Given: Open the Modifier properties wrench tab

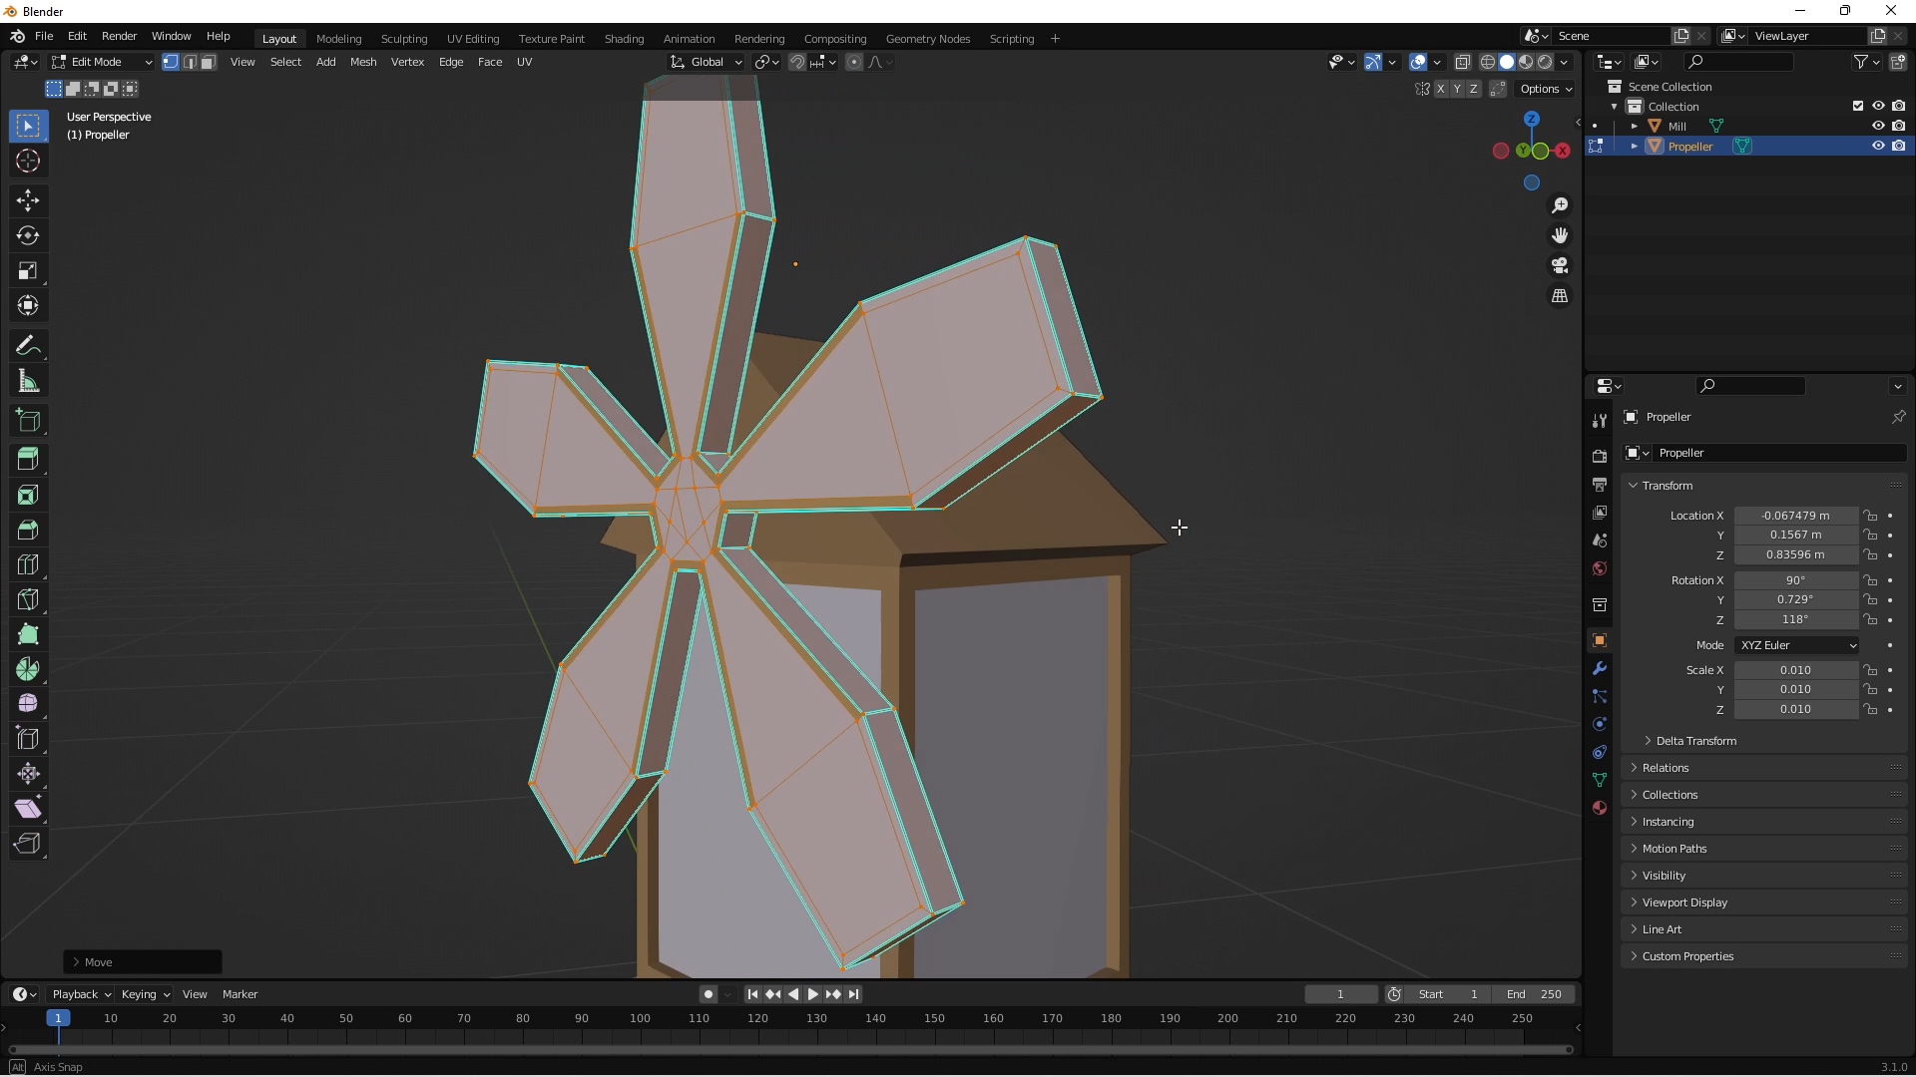Looking at the screenshot, I should pos(1600,668).
